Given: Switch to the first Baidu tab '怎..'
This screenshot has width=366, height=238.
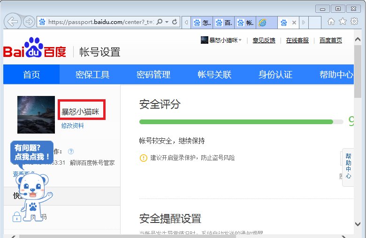Looking at the screenshot, I should pos(202,23).
